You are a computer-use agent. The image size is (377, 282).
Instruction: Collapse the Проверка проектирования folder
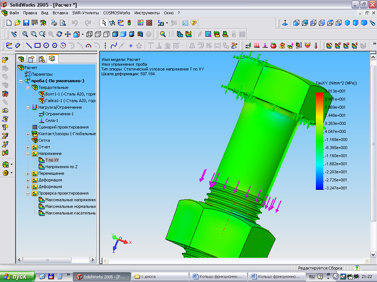click(28, 194)
